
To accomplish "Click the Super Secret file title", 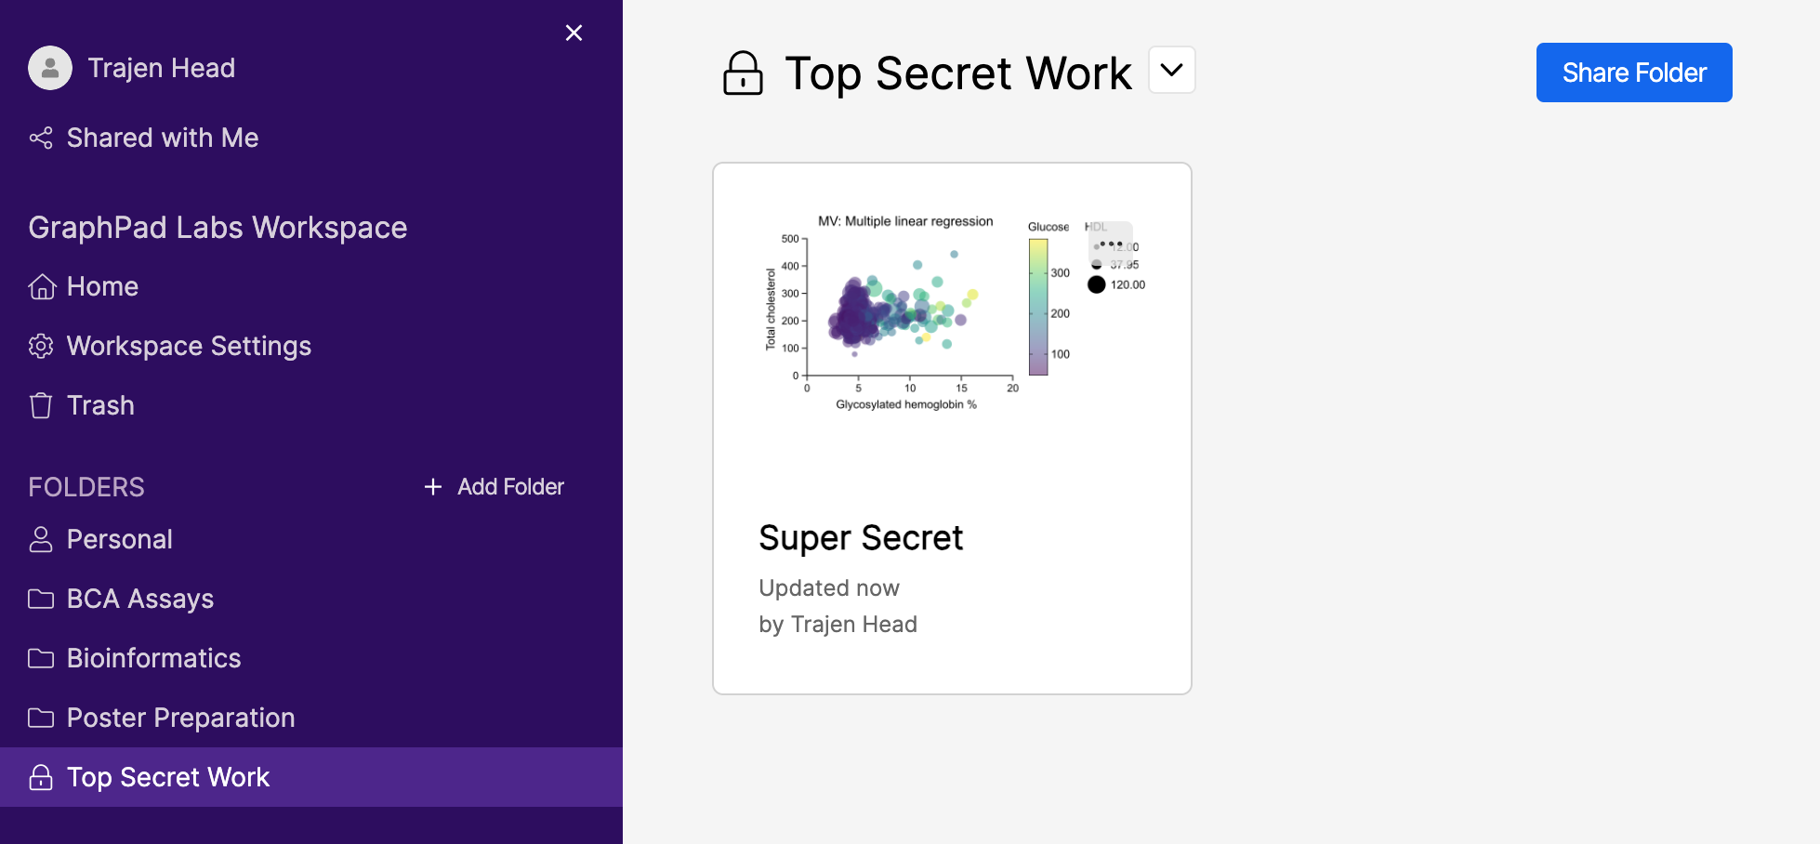I will [861, 538].
